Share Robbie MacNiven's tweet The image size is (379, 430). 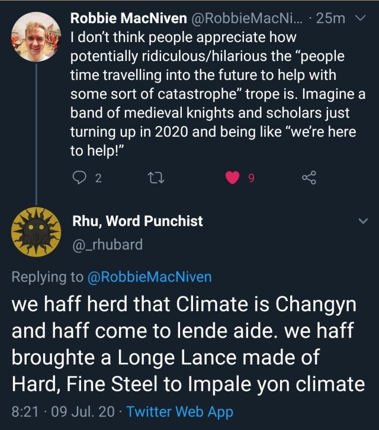[x=309, y=178]
